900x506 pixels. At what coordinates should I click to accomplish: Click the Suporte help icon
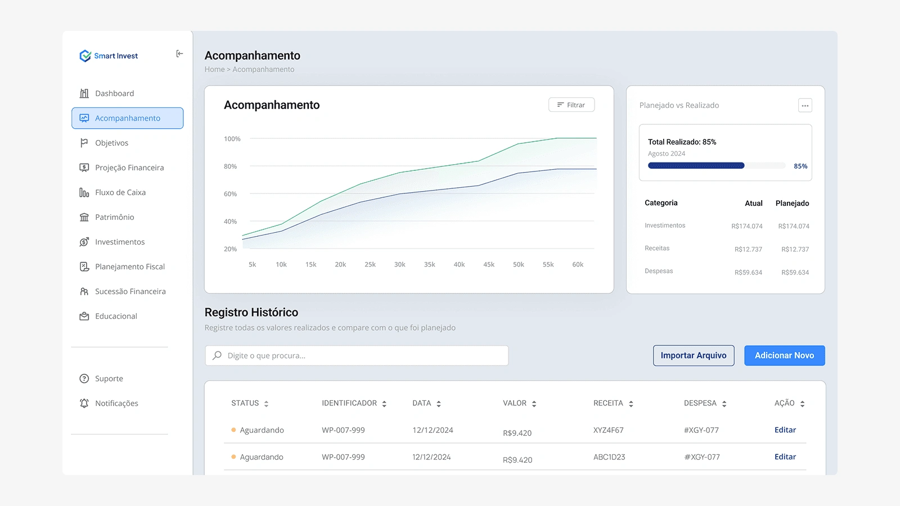pos(84,378)
